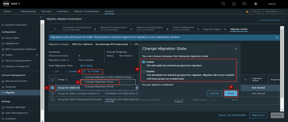Open the search magnifier icon in header

click(x=223, y=4)
